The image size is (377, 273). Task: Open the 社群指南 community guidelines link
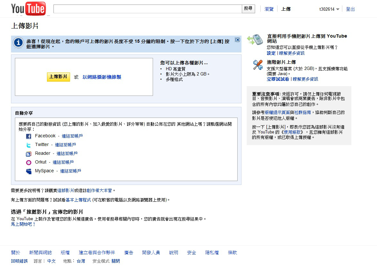302,113
